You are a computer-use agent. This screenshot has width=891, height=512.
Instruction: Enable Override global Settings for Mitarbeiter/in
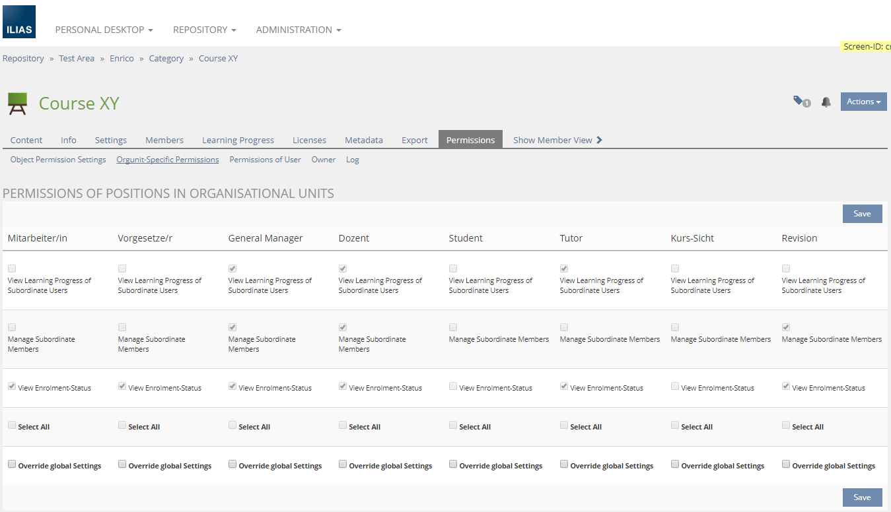coord(12,464)
